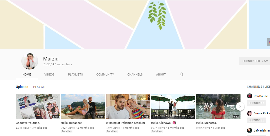Subscribe to the Emma Pickles channel

[x=256, y=120]
